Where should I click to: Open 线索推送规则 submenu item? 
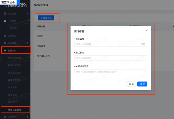15,73
